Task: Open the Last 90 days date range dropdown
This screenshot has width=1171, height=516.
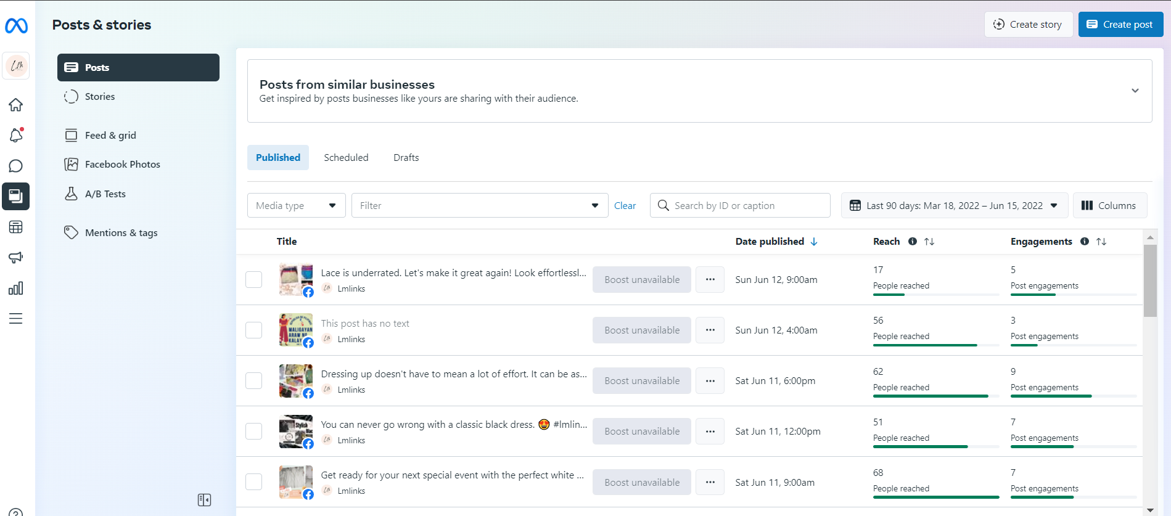Action: coord(955,206)
